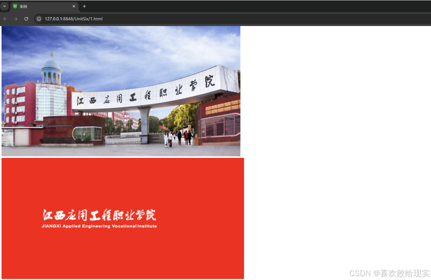Select the 案例 browser tab
The width and height of the screenshot is (431, 280).
coord(44,7)
